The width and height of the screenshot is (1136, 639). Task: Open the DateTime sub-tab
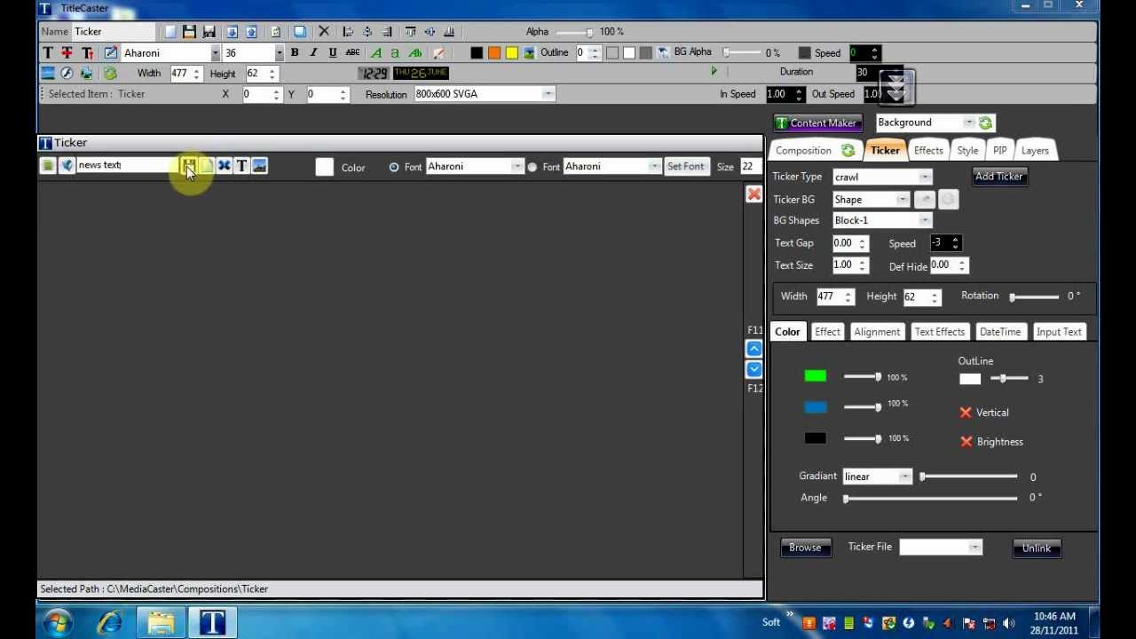click(x=999, y=332)
